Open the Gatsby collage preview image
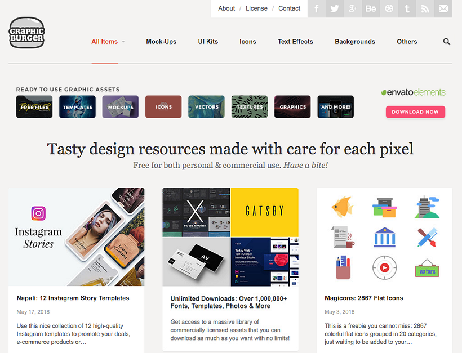Viewport: 462px width, 353px height. tap(230, 237)
